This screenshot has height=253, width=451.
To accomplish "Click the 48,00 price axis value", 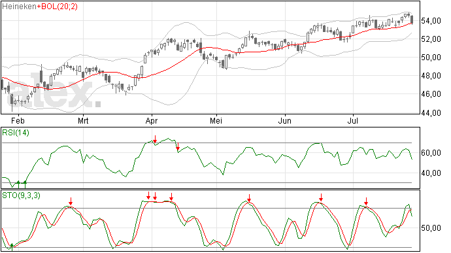I will (431, 76).
